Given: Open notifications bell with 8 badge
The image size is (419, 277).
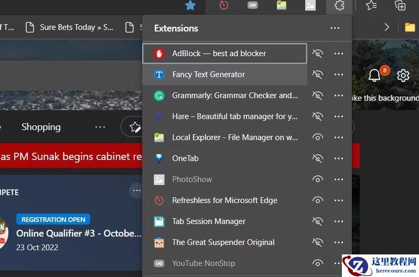Looking at the screenshot, I should coord(374,75).
